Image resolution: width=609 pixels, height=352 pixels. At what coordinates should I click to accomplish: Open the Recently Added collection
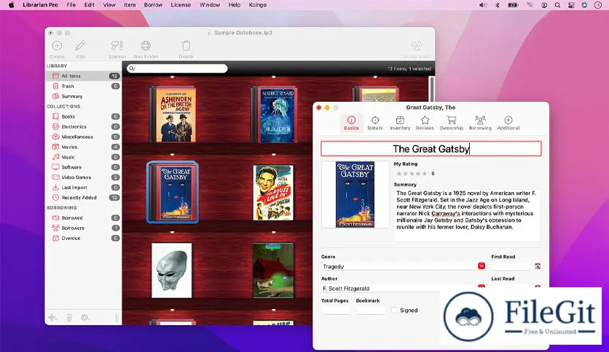click(x=83, y=197)
